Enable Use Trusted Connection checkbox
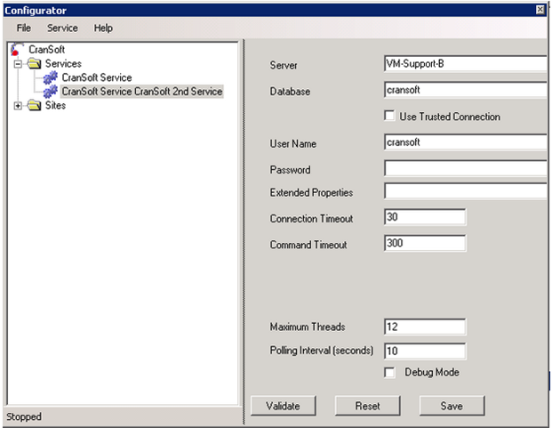The height and width of the screenshot is (428, 552). point(389,116)
